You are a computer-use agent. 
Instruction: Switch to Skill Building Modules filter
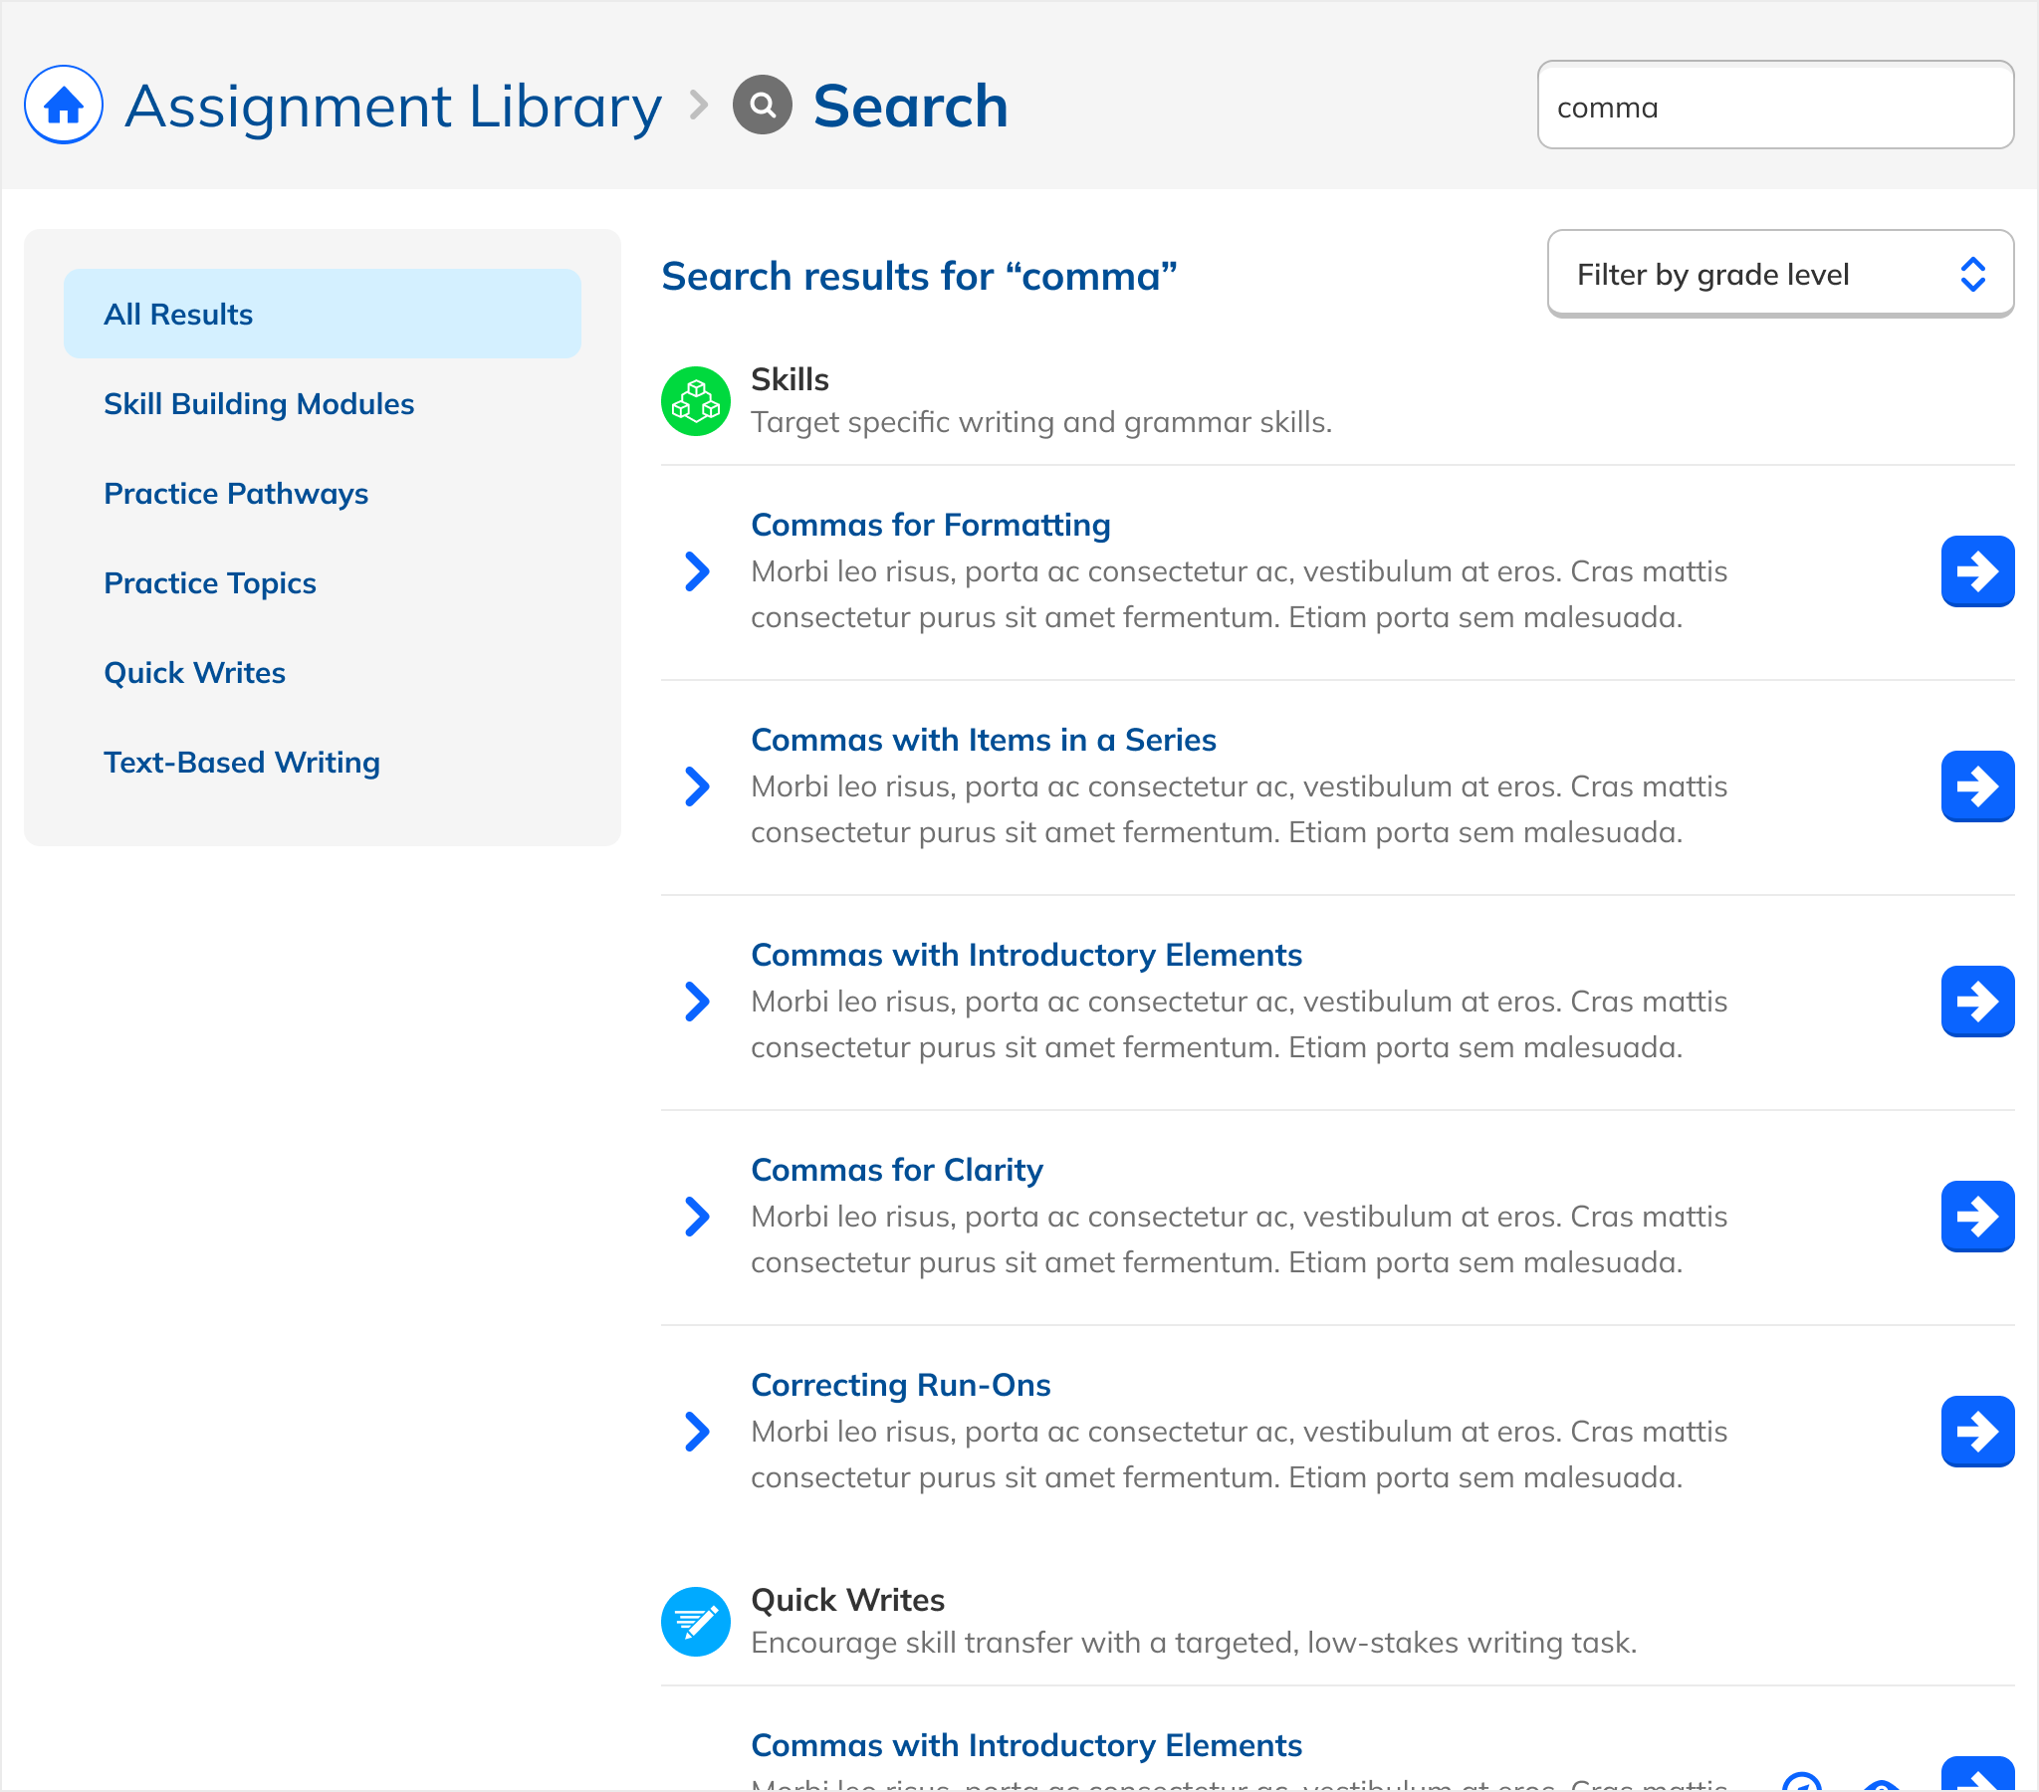259,404
